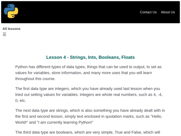The width and height of the screenshot is (181, 136).
Task: Click the black header navigation bar background
Action: coord(79,12)
